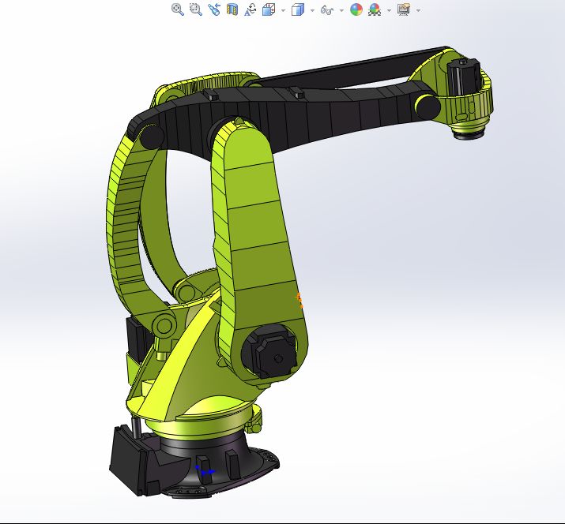This screenshot has width=565, height=524.
Task: Click the View Settings monitor icon
Action: pyautogui.click(x=404, y=9)
